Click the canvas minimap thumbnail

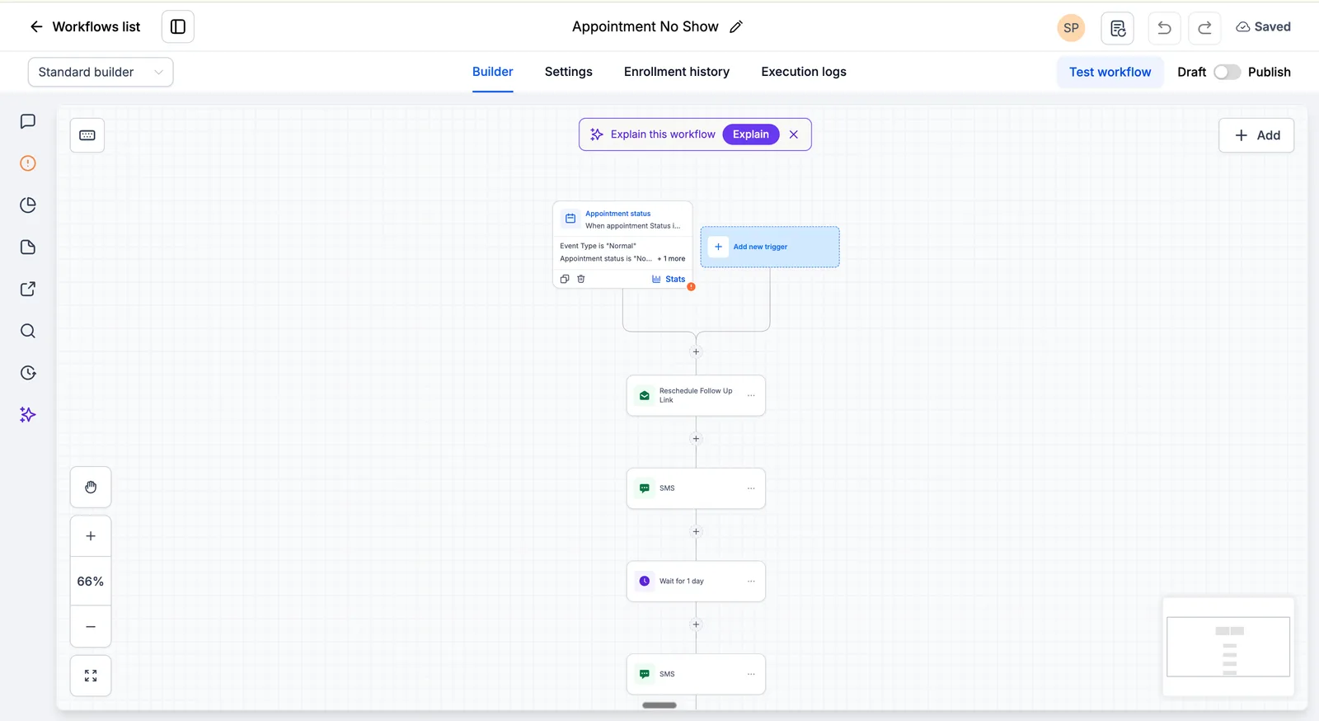(x=1228, y=647)
